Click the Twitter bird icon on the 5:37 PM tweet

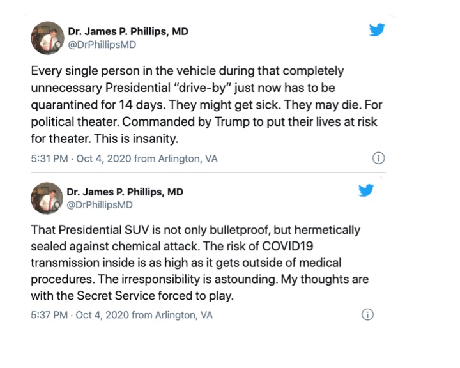pos(365,190)
